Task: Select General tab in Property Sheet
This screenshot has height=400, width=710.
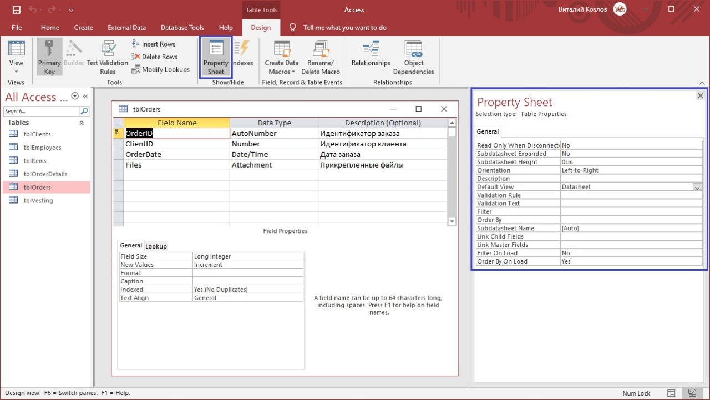Action: coord(488,131)
